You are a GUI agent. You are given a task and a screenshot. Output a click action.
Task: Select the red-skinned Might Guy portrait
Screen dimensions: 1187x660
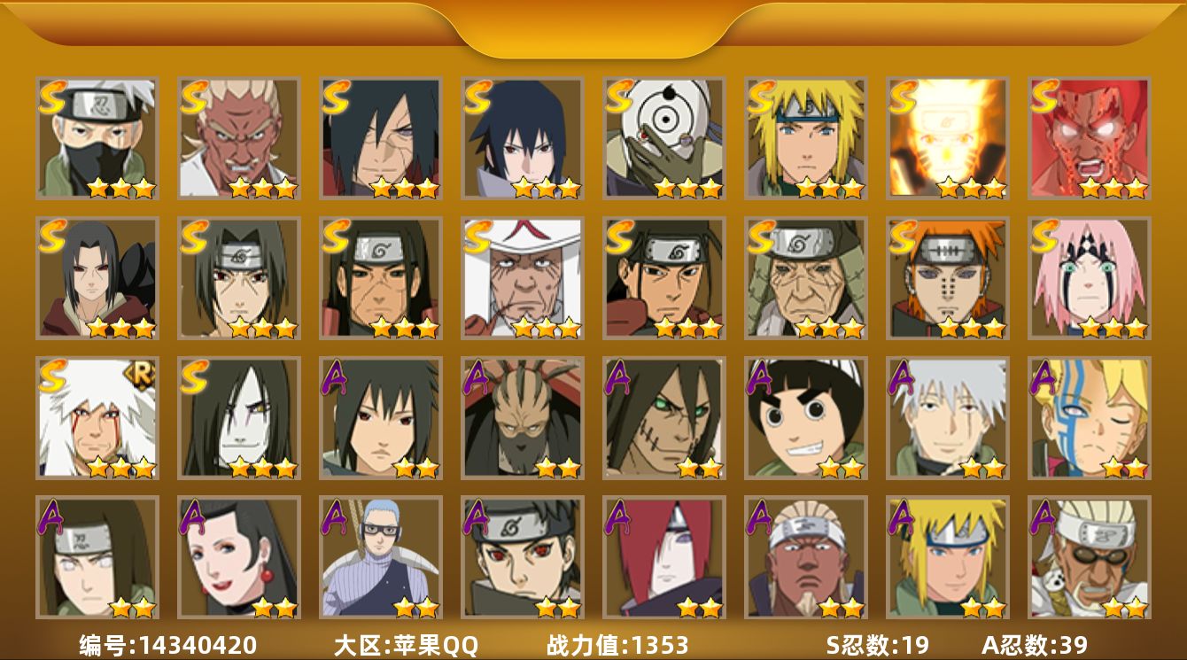tap(1090, 138)
